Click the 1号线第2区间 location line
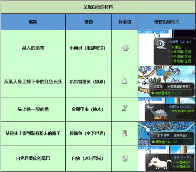Viewport: 196px width, 172px height. tap(180, 56)
